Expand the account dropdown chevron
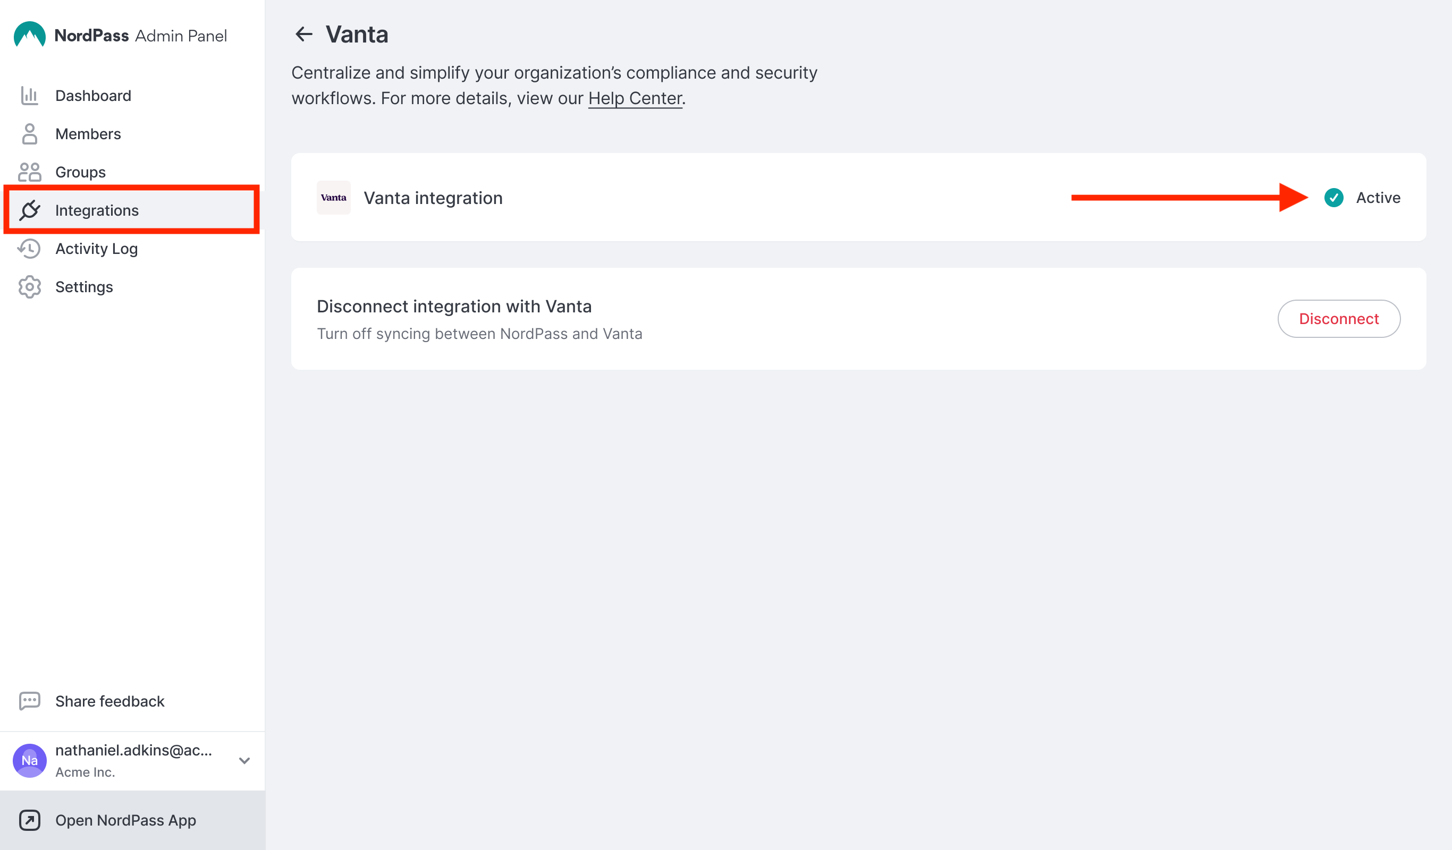Image resolution: width=1452 pixels, height=850 pixels. [x=244, y=761]
